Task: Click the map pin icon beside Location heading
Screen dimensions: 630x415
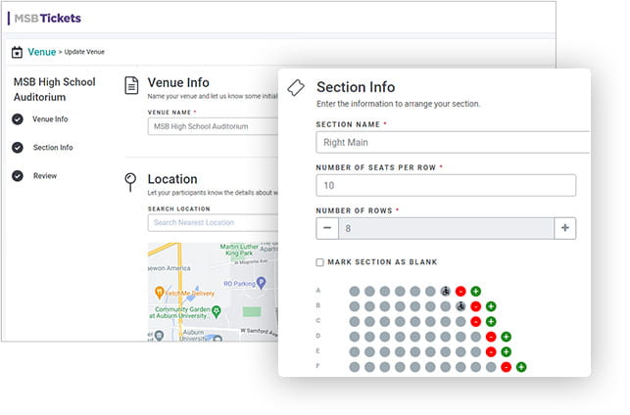Action: click(130, 182)
